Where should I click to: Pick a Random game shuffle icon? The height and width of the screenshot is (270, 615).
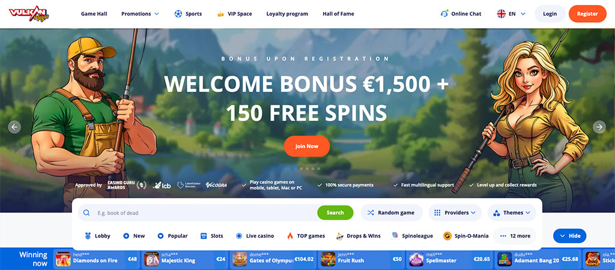[371, 213]
